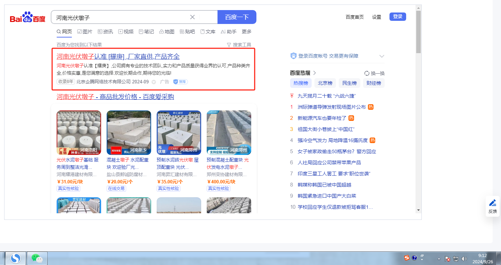Click the blue help question-mark tray icon
The height and width of the screenshot is (265, 501).
coord(414,258)
